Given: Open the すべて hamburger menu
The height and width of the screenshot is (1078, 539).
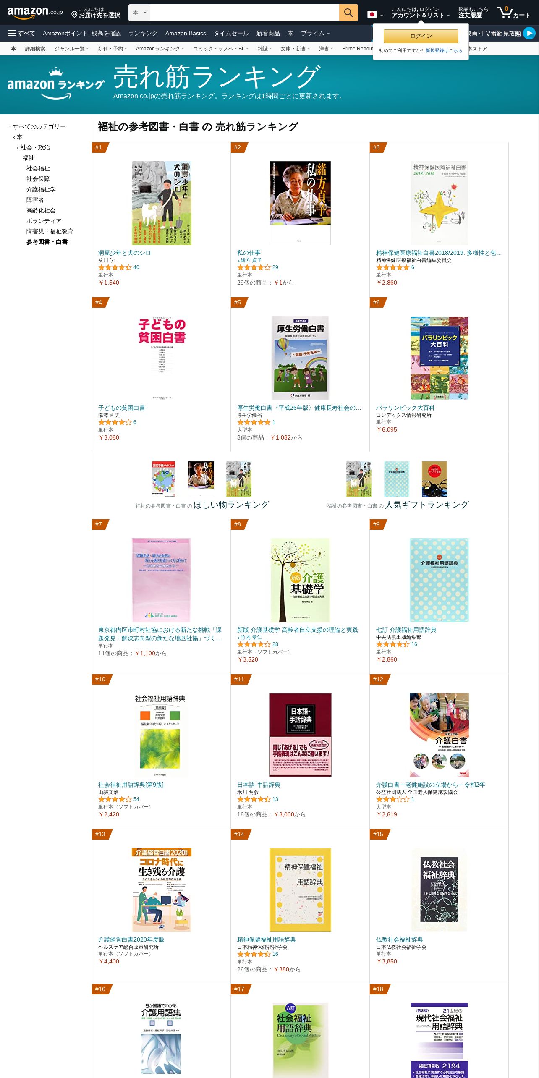Looking at the screenshot, I should (21, 33).
